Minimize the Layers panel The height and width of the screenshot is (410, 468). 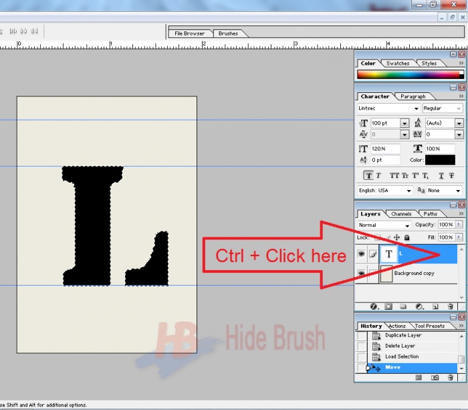point(453,205)
